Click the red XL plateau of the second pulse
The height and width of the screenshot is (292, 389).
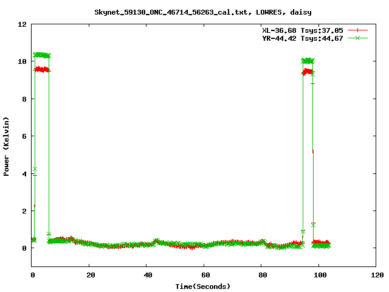(x=308, y=72)
